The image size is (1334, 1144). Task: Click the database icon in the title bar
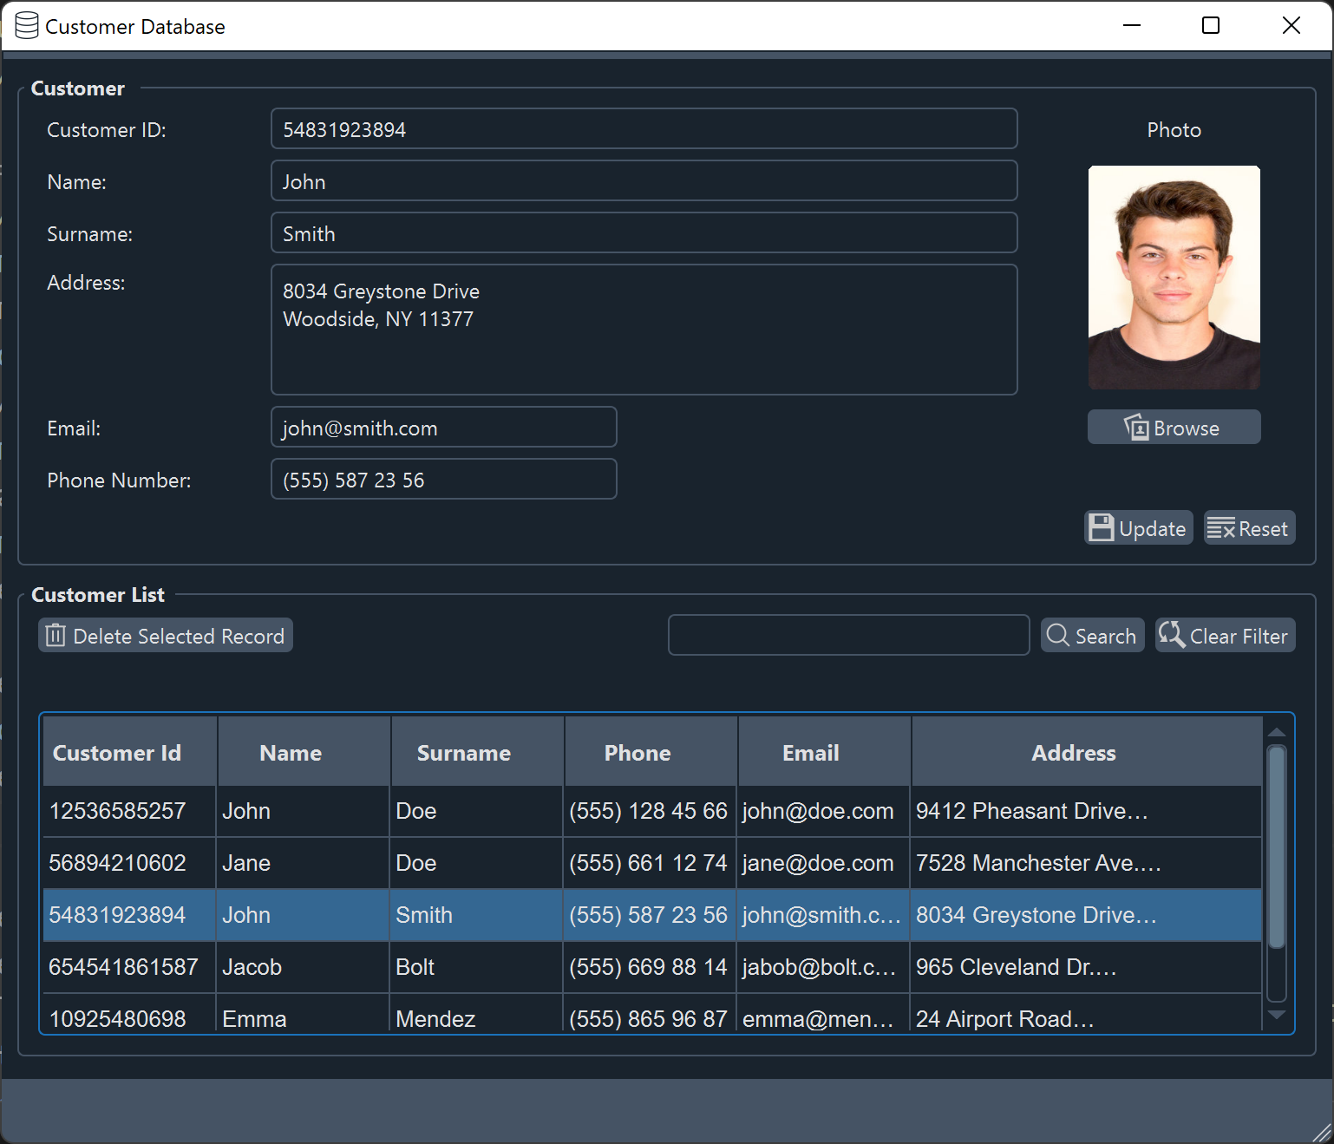click(26, 25)
